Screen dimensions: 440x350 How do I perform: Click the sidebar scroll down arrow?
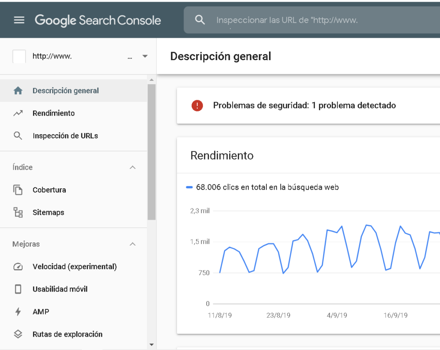coord(152,344)
